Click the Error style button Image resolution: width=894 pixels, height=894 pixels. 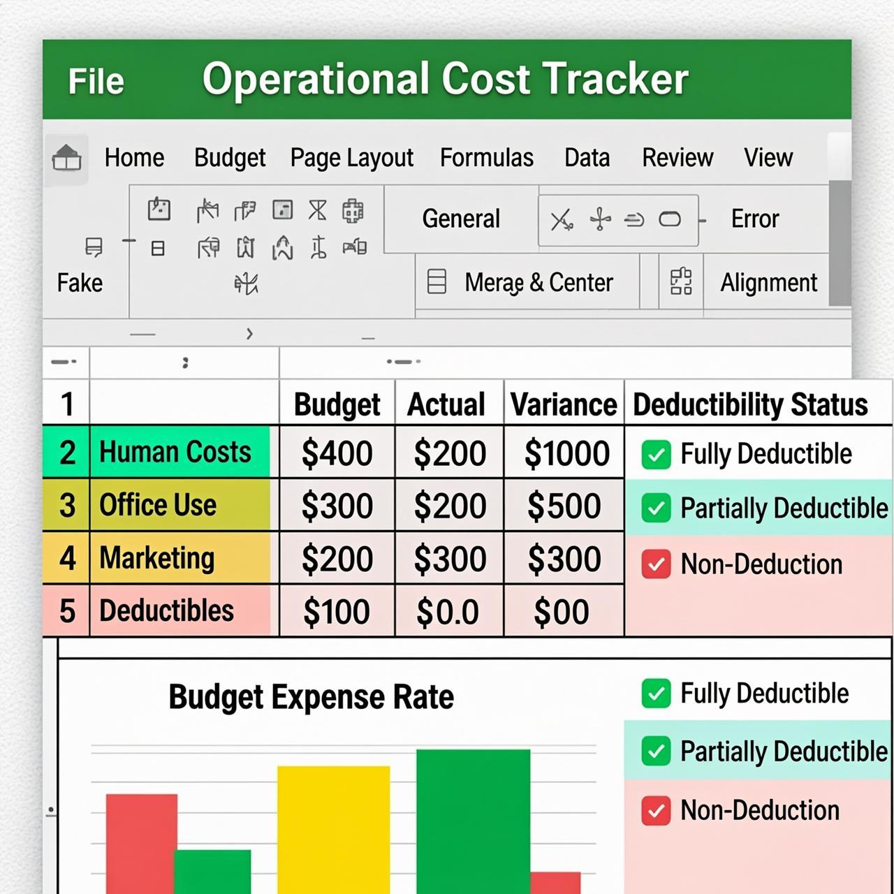pyautogui.click(x=755, y=219)
